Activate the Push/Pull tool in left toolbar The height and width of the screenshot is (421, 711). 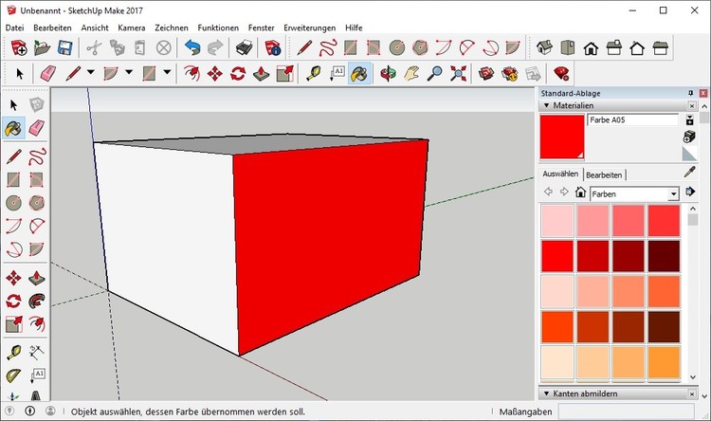click(36, 279)
